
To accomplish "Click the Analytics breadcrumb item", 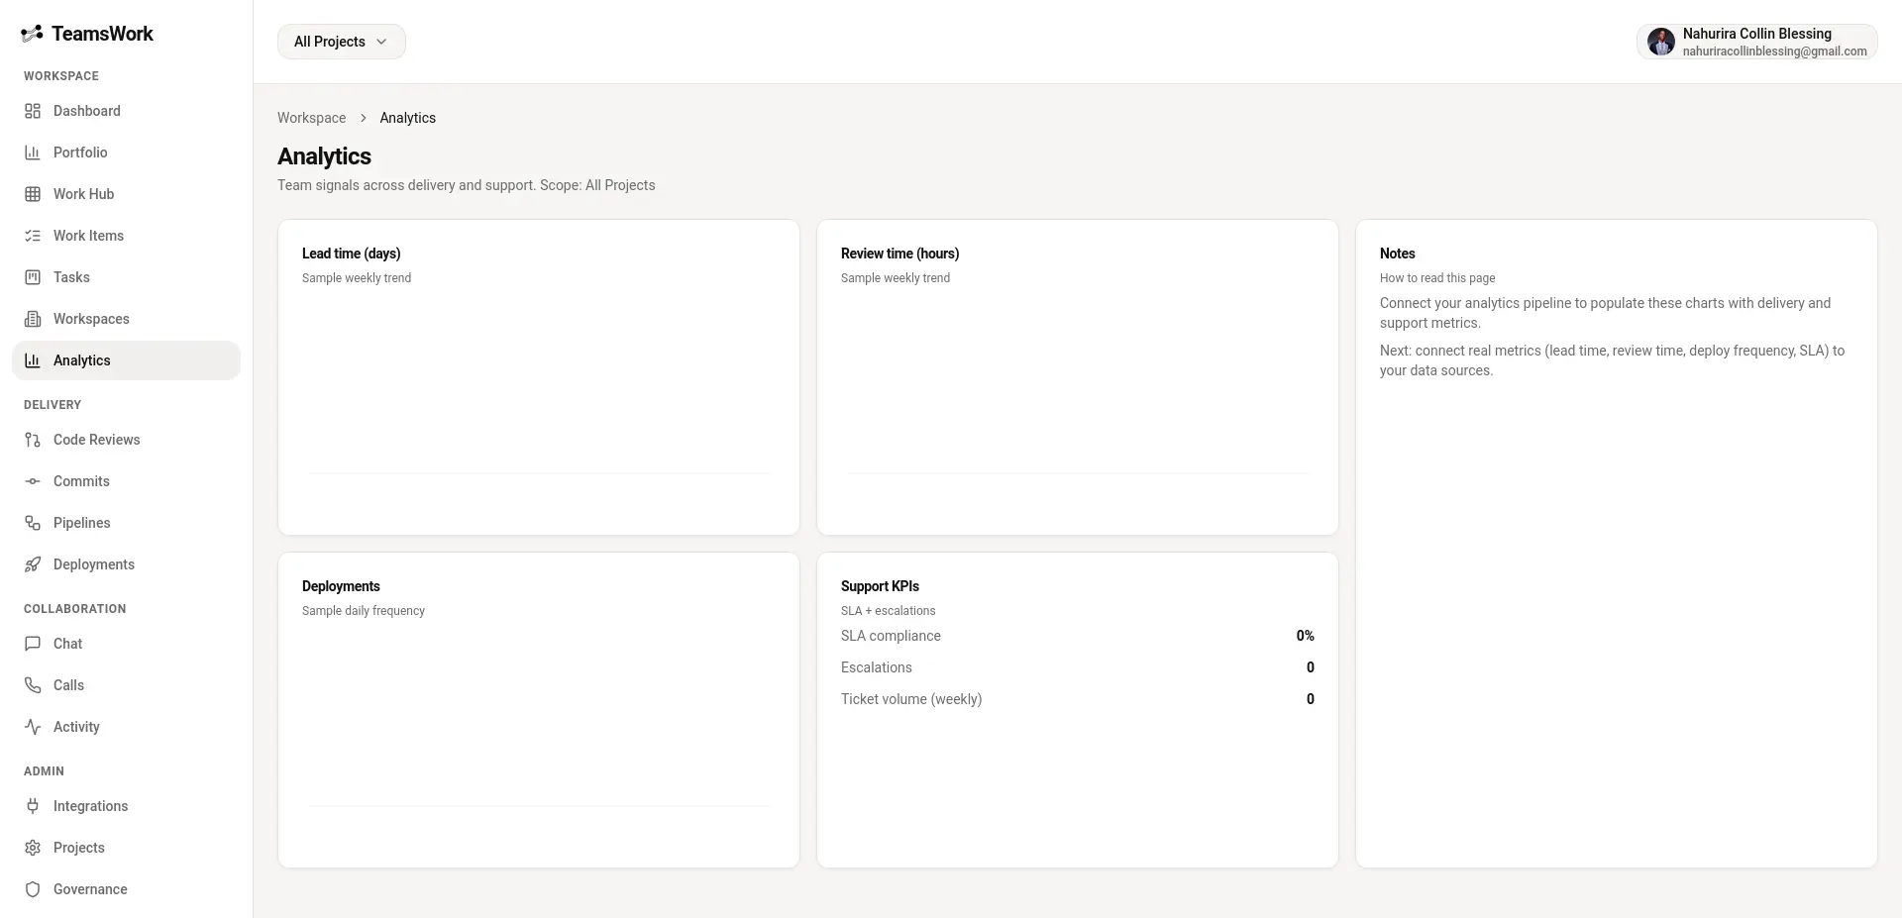I will point(407,118).
